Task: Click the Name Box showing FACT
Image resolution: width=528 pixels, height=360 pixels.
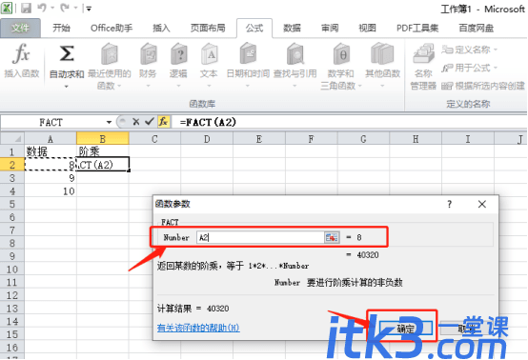Action: tap(51, 122)
